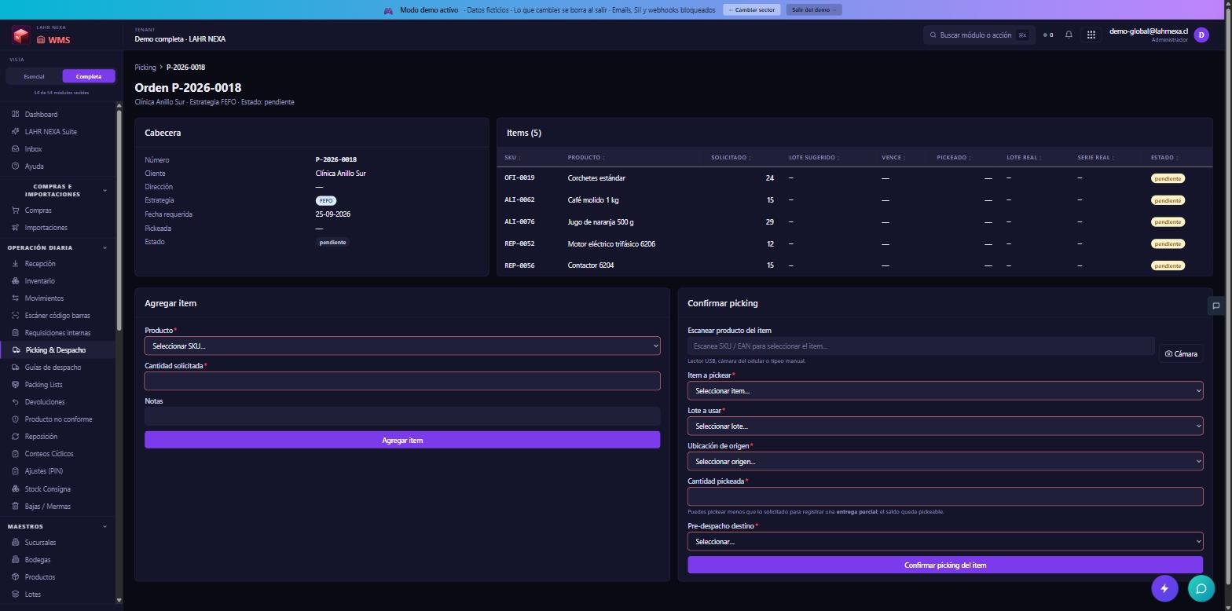Viewport: 1232px width, 611px height.
Task: Open Dashboard from the sidebar
Action: tap(41, 115)
